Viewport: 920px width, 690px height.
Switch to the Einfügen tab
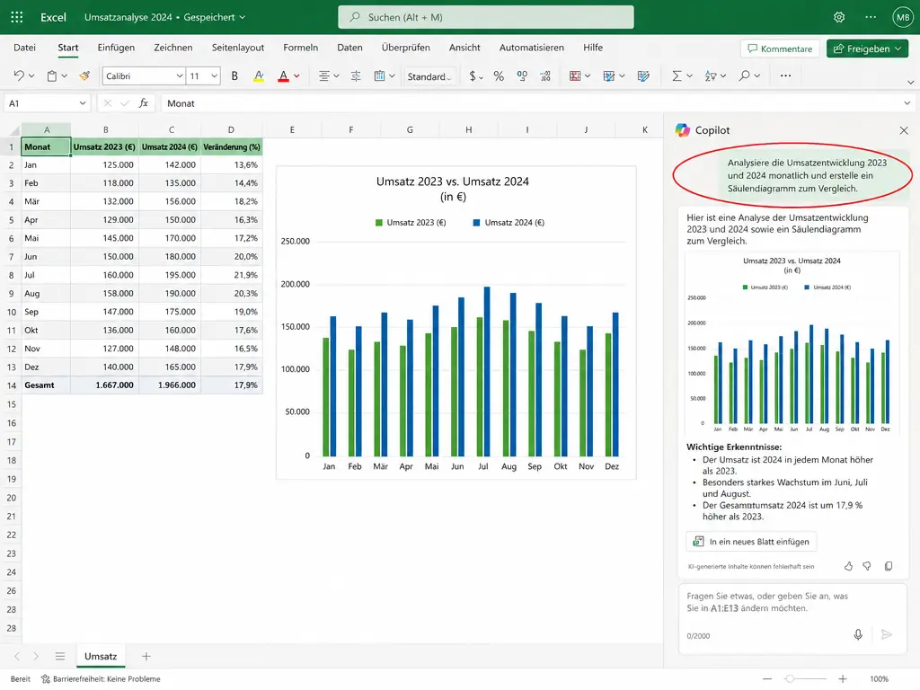click(116, 48)
